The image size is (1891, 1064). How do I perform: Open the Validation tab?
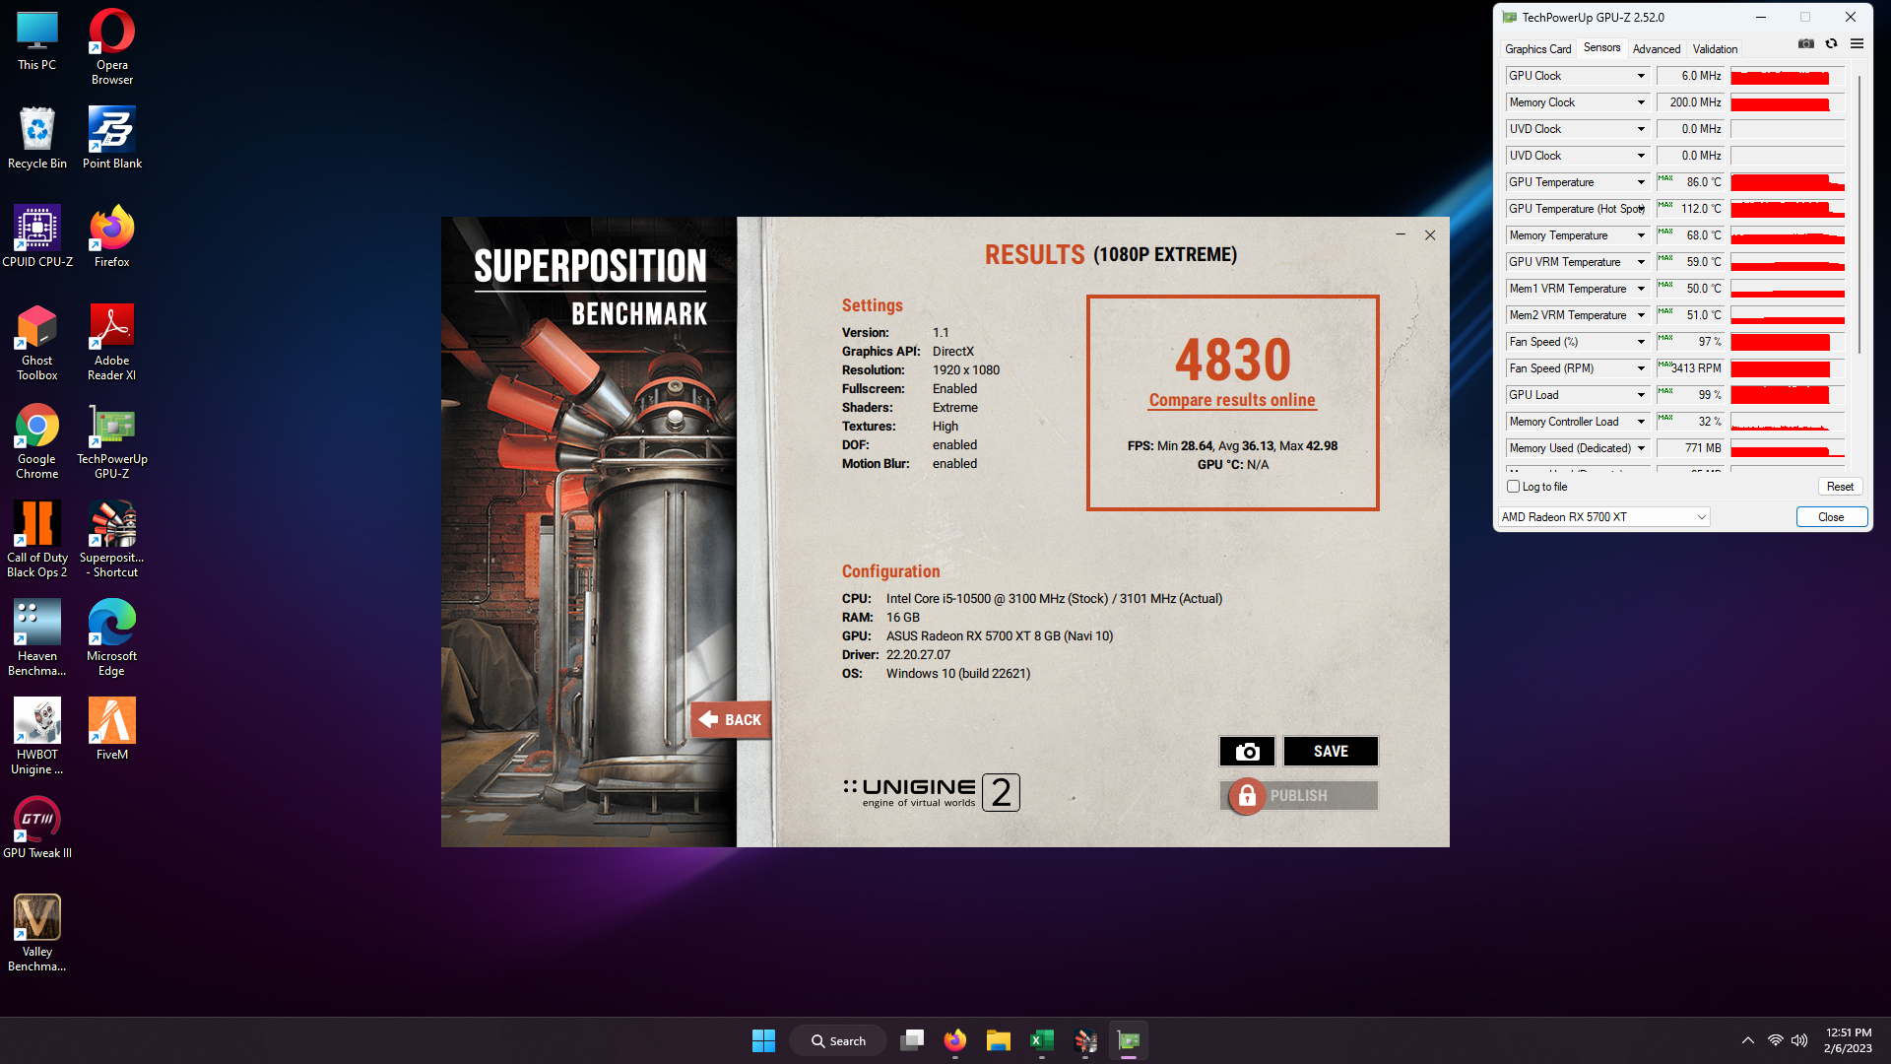[1715, 48]
